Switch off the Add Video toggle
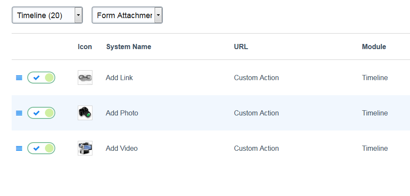Screen dimensions: 410x196 click(41, 148)
